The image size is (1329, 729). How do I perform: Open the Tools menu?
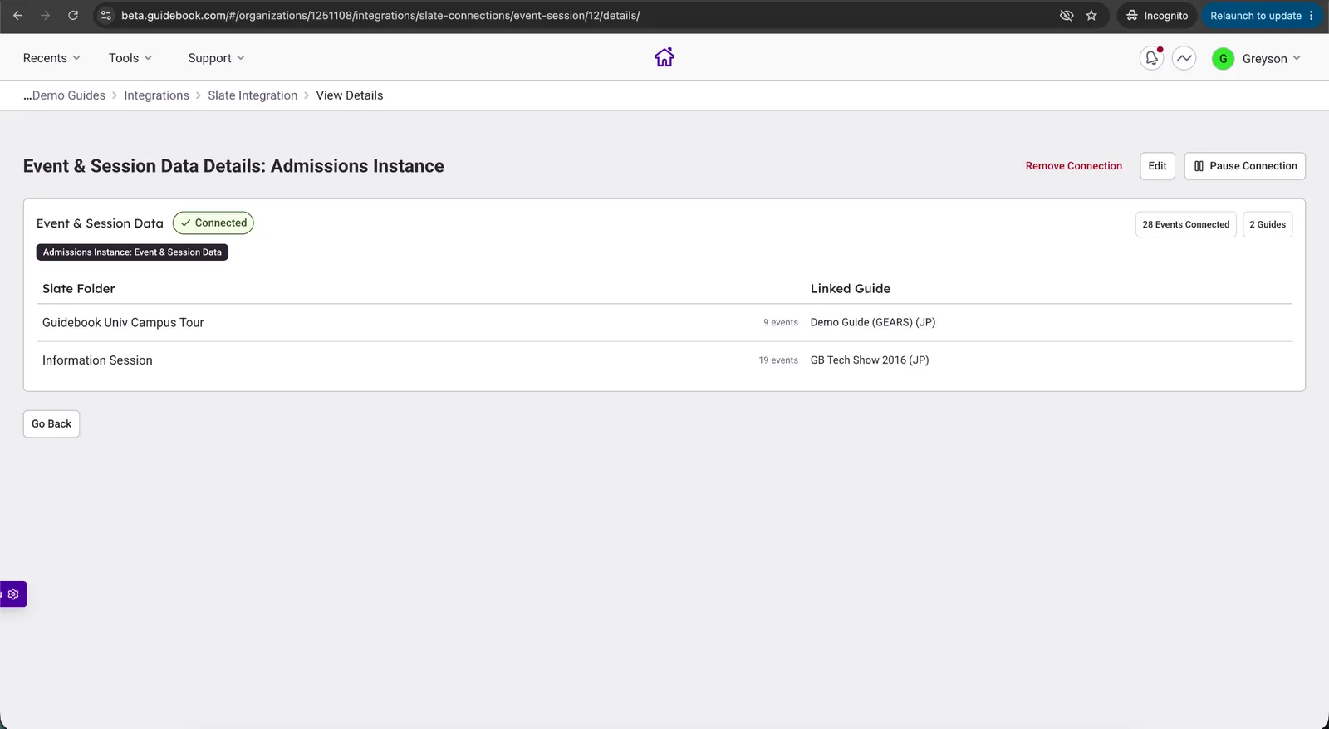(130, 58)
